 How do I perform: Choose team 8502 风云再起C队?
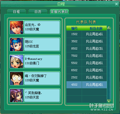87,48
